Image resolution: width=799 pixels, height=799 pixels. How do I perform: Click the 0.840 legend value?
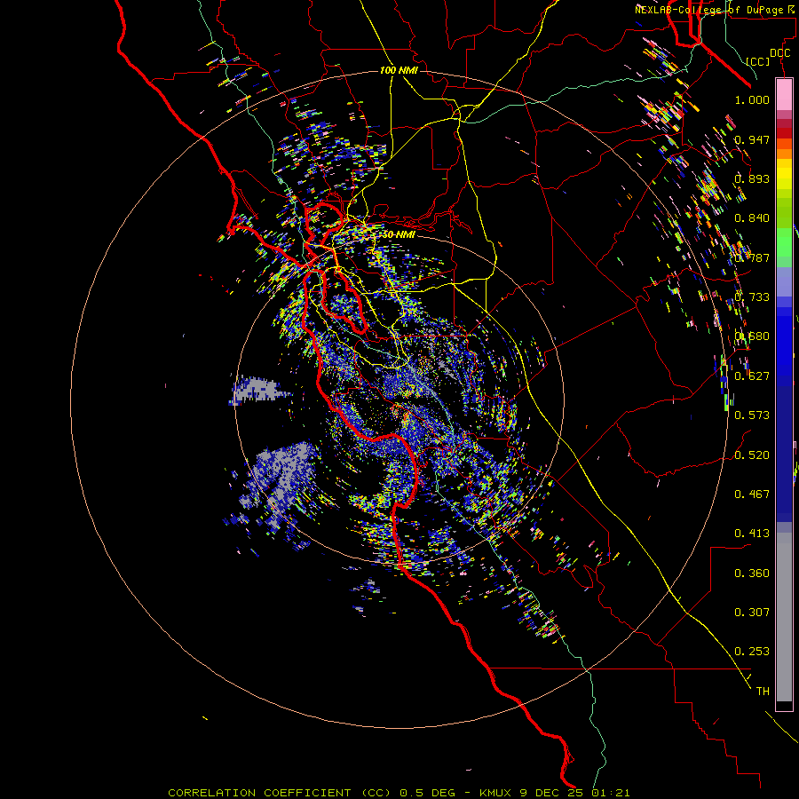tap(752, 218)
